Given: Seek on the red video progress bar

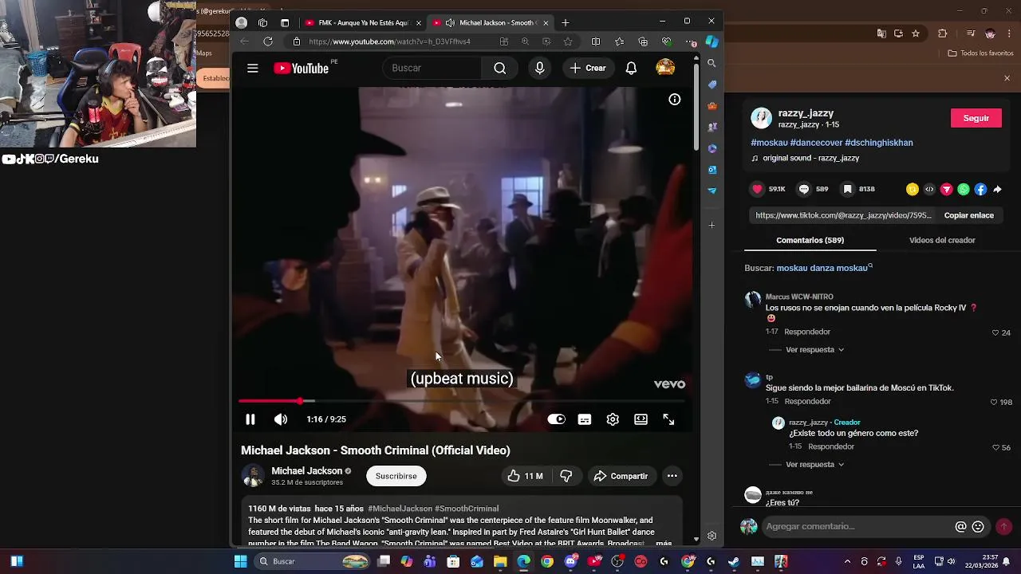Looking at the screenshot, I should [462, 401].
